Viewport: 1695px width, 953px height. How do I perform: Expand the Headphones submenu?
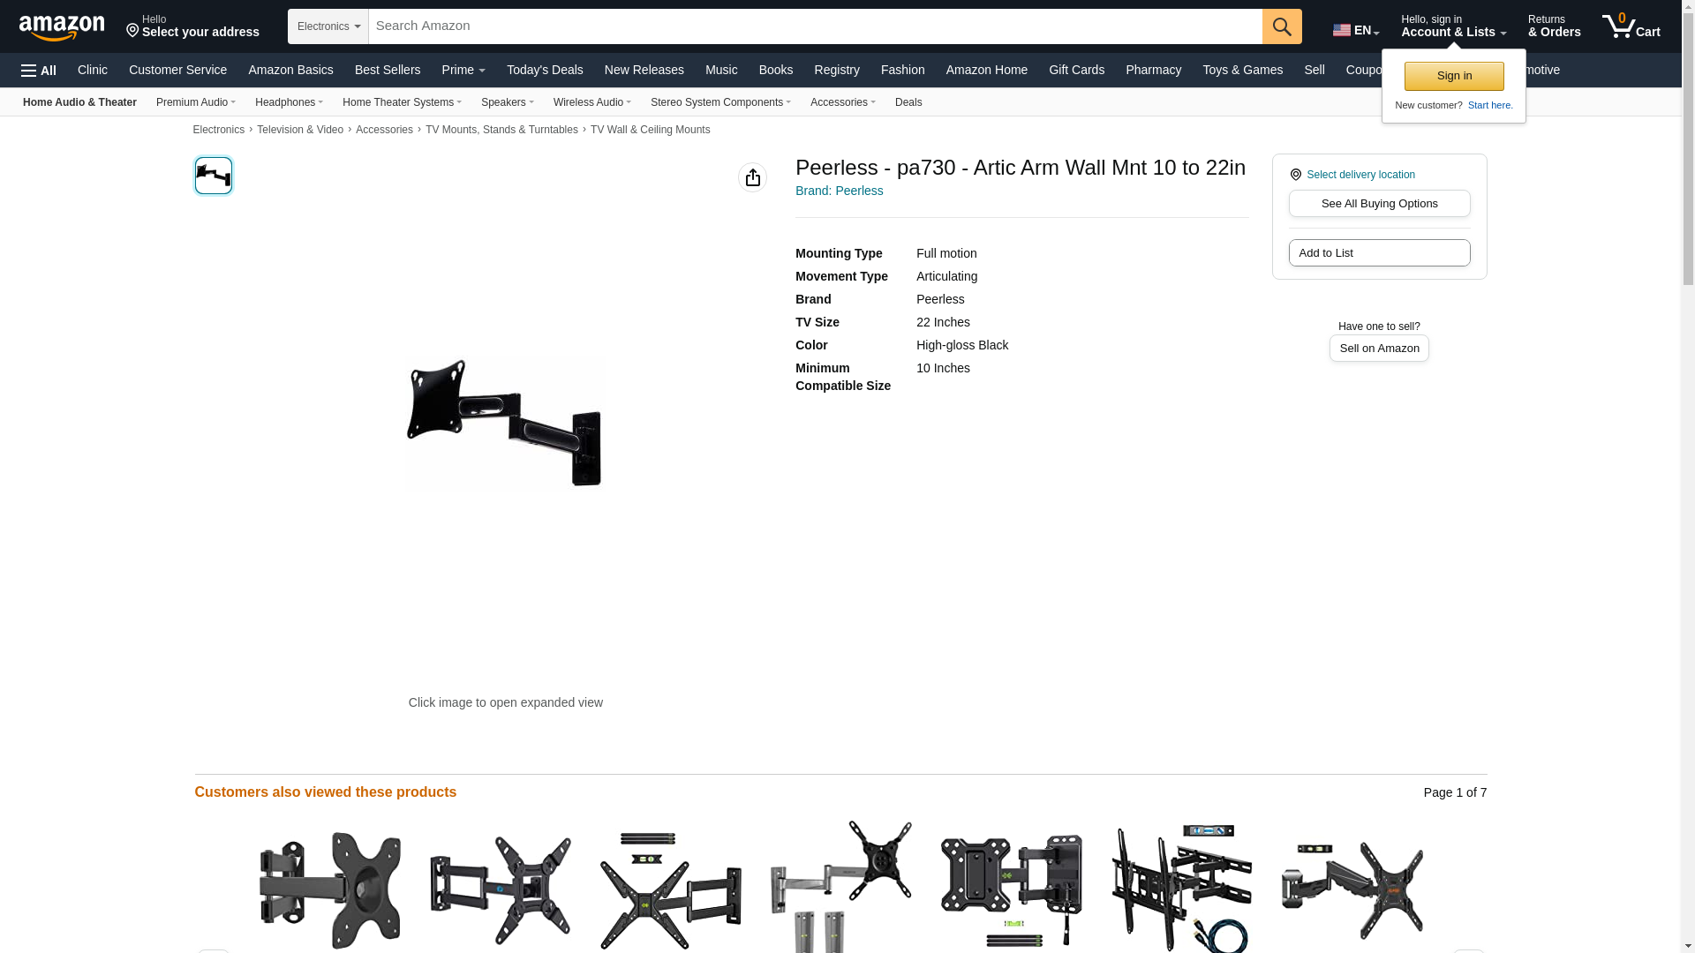(x=289, y=102)
